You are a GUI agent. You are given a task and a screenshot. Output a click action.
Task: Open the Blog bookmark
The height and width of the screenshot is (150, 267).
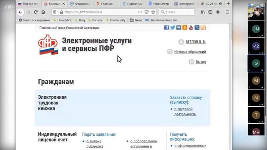(x=80, y=20)
